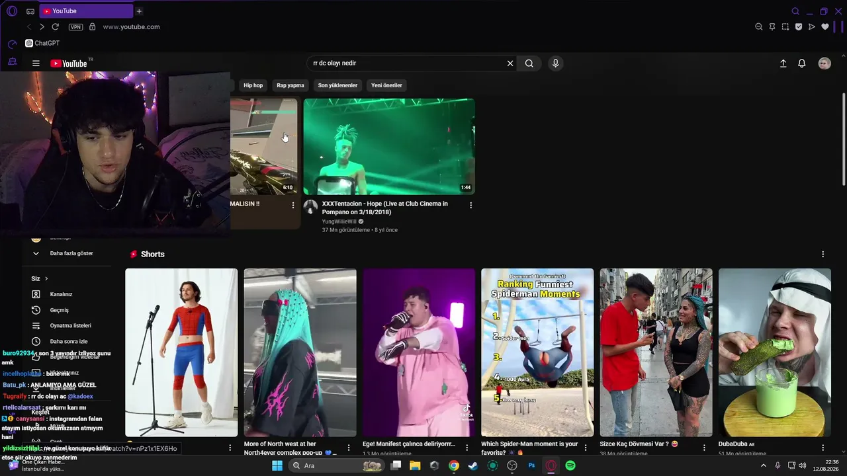Open Shorts shelf more options menu

823,255
